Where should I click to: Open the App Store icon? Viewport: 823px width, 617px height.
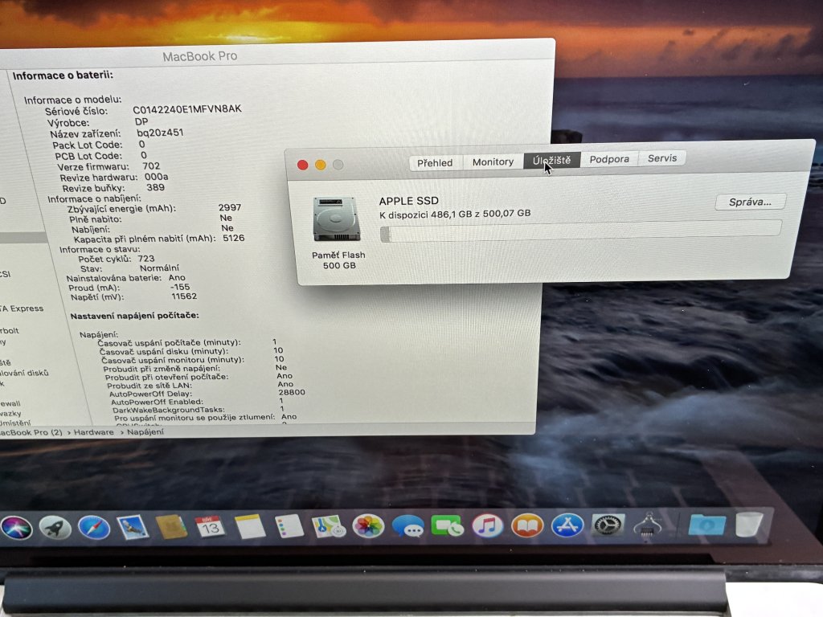[x=567, y=526]
